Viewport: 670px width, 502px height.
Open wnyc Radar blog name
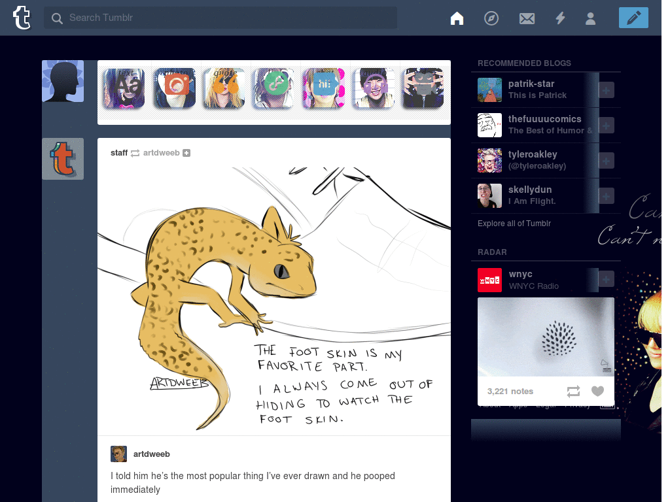coord(520,274)
